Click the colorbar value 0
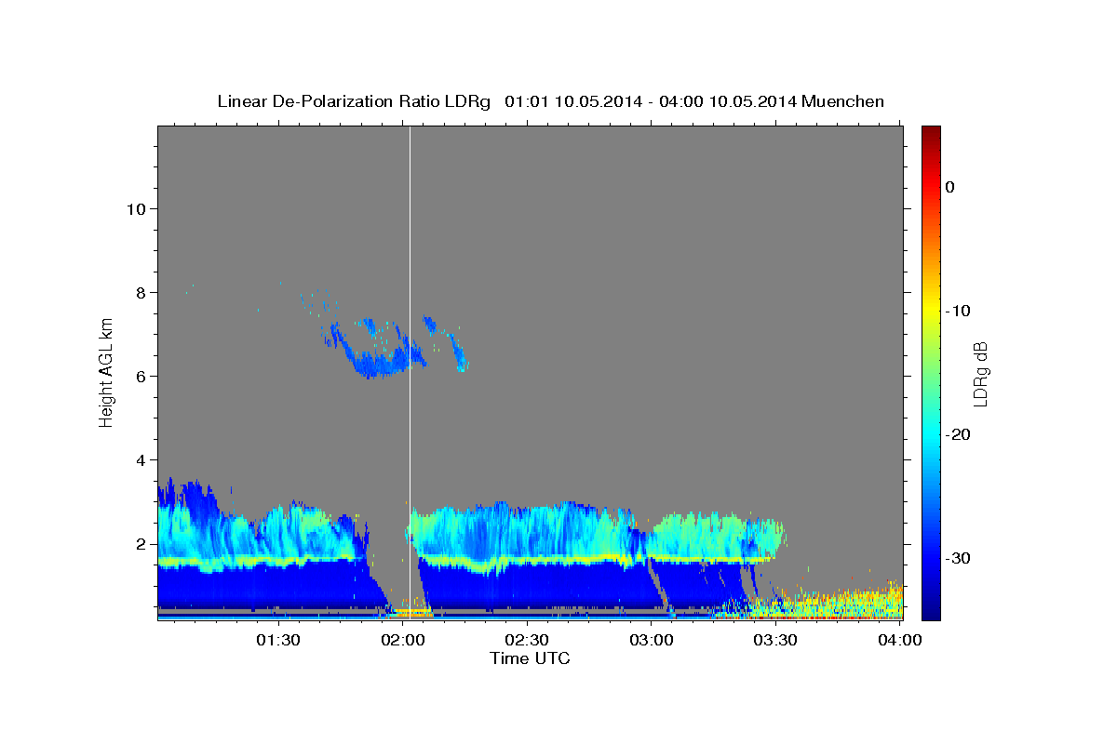The height and width of the screenshot is (744, 1117). click(x=949, y=187)
